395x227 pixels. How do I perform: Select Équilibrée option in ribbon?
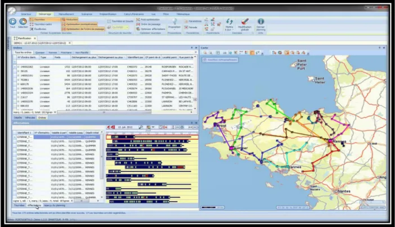tap(38, 29)
